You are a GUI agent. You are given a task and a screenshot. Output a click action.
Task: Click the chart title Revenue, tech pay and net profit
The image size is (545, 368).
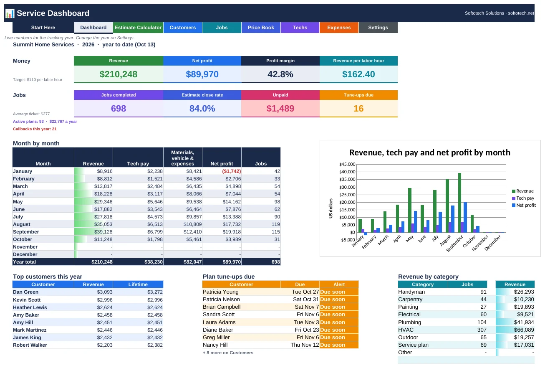(430, 152)
